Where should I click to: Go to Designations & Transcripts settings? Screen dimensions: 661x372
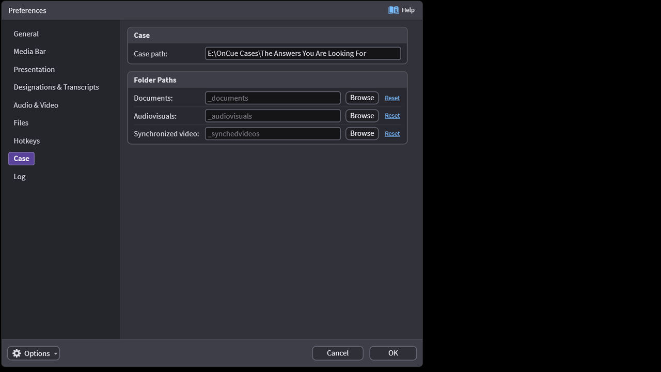(56, 87)
